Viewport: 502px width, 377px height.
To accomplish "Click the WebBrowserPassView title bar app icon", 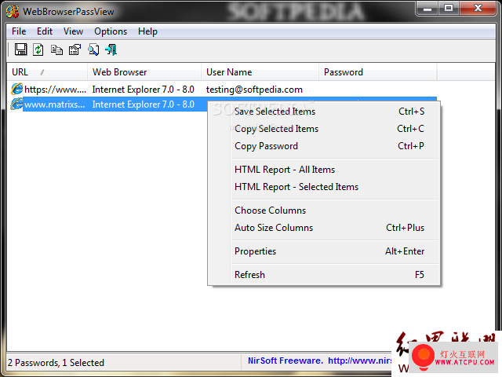I will pyautogui.click(x=13, y=12).
